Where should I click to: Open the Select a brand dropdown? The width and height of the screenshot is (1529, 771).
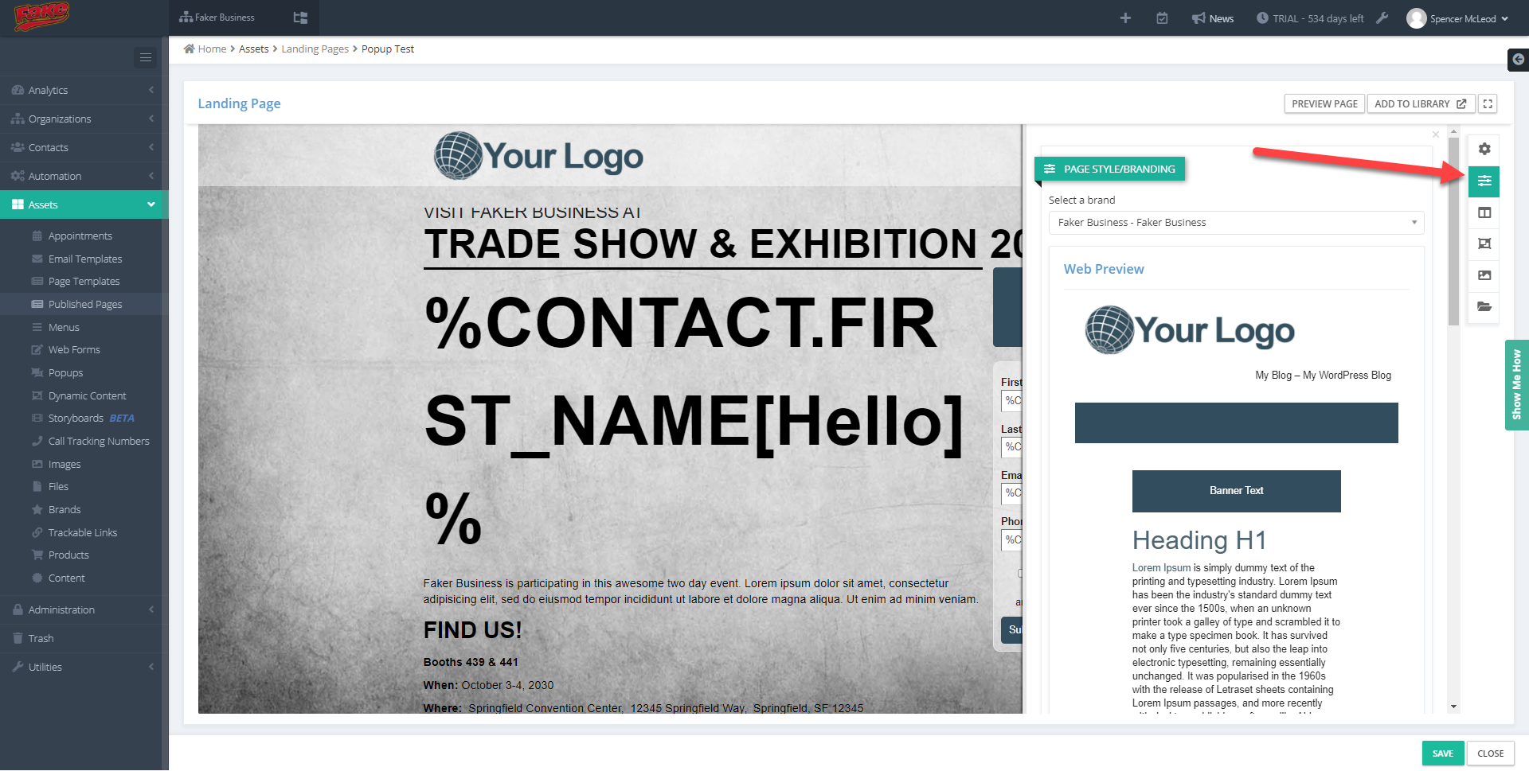point(1236,223)
